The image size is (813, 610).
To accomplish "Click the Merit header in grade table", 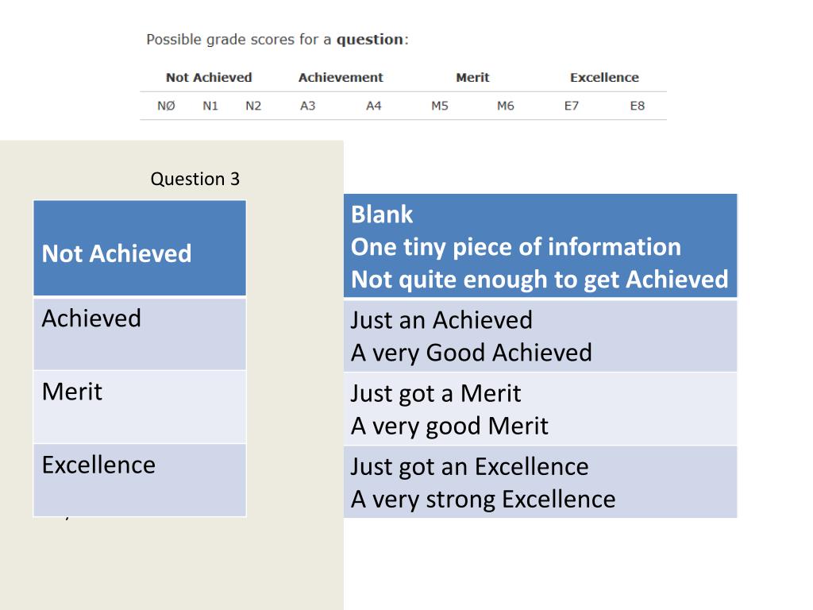I will click(x=472, y=77).
